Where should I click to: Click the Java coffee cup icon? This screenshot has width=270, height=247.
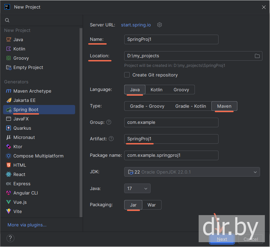pyautogui.click(x=9, y=39)
